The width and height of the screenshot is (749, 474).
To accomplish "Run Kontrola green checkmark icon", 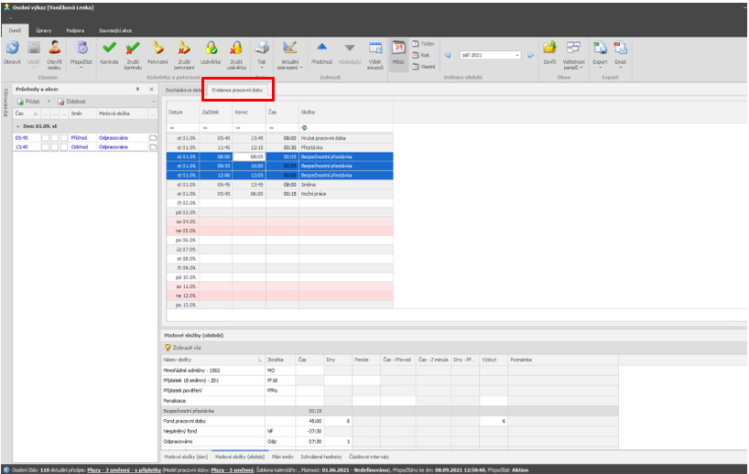I will point(109,48).
